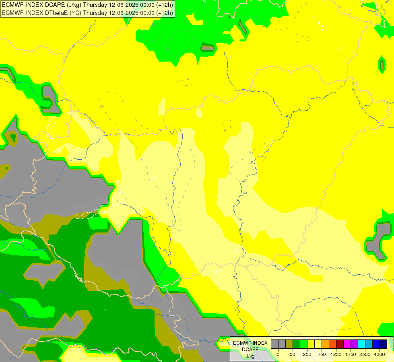Click the orange legend swatch

click(326, 344)
